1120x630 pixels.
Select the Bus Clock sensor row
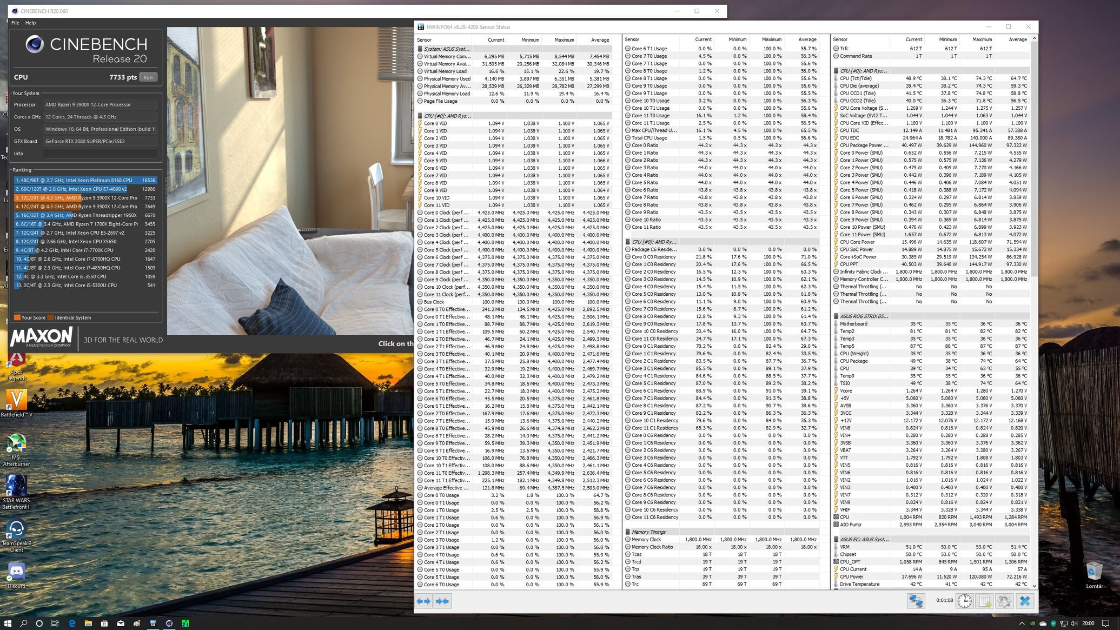pyautogui.click(x=513, y=302)
